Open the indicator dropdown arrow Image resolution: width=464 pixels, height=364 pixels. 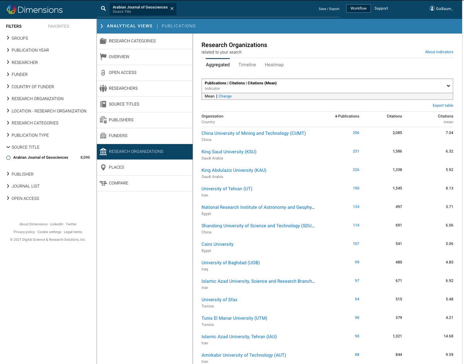point(448,86)
